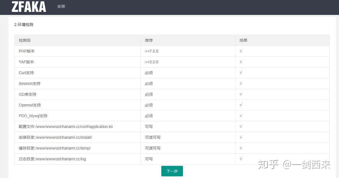Open the 安装 navigation menu item
The image size is (339, 178).
click(x=61, y=6)
